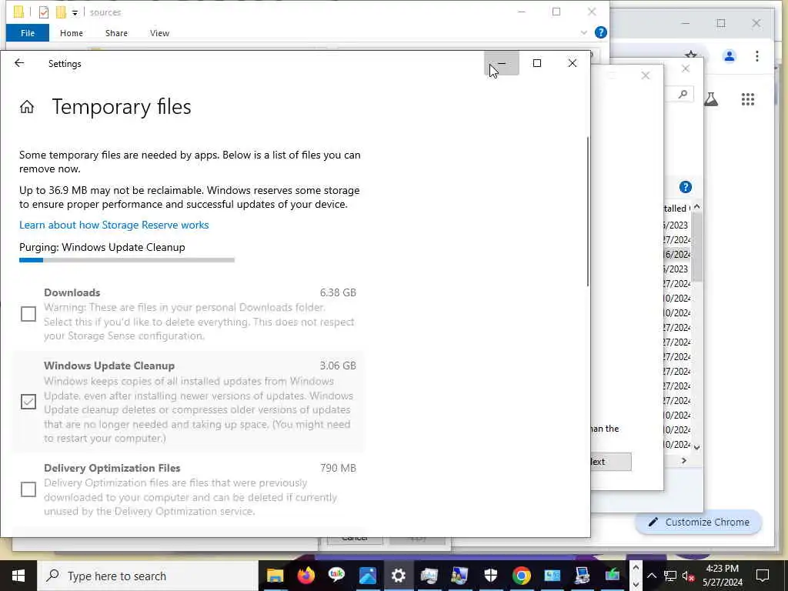
Task: Tick Delivery Optimization Files checkbox
Action: click(28, 489)
